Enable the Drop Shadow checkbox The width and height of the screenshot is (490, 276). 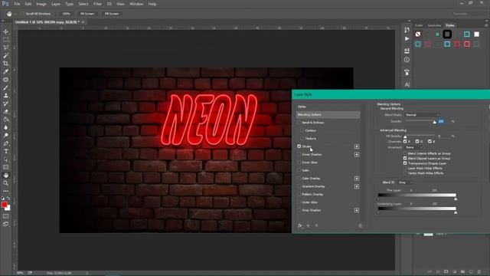click(299, 210)
